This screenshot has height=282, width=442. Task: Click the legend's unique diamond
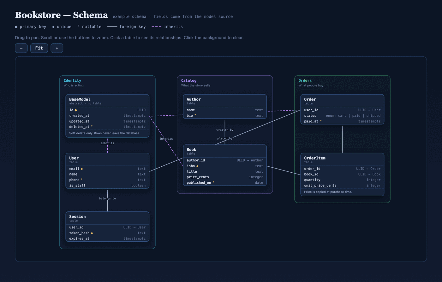pyautogui.click(x=53, y=27)
